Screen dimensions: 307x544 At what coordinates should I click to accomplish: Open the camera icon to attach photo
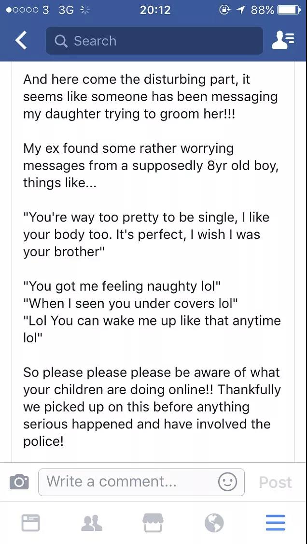click(19, 482)
